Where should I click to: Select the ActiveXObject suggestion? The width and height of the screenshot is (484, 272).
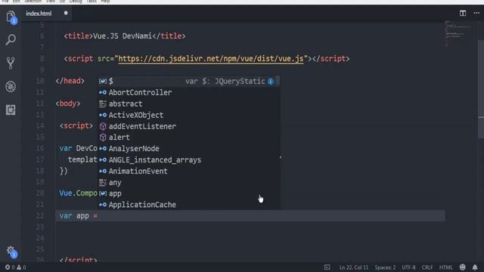point(189,115)
